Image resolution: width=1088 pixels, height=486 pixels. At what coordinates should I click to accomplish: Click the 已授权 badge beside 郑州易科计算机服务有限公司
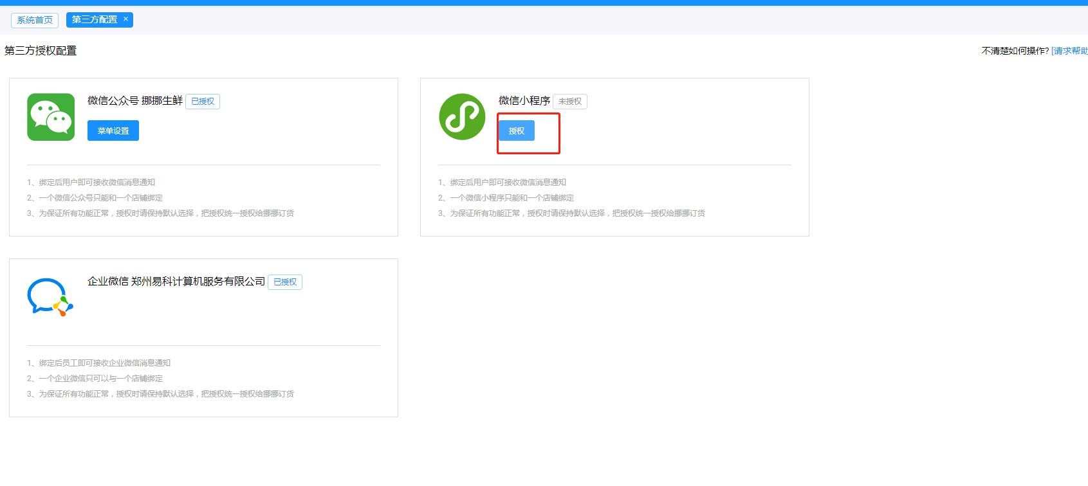pos(285,282)
